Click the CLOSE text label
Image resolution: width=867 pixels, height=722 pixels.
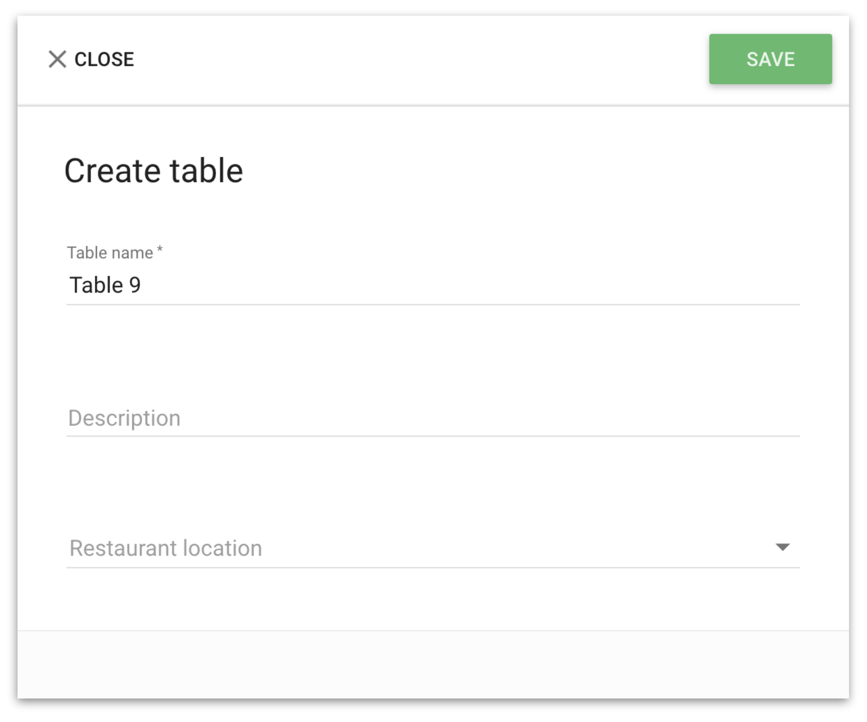(x=104, y=59)
